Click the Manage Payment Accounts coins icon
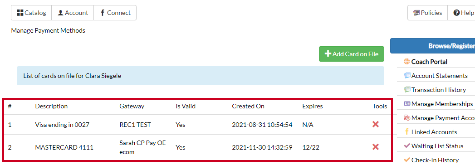 coord(407,117)
